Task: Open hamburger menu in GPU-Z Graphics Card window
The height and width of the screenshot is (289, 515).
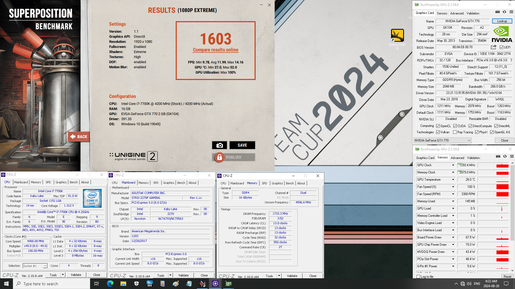Action: [512, 12]
